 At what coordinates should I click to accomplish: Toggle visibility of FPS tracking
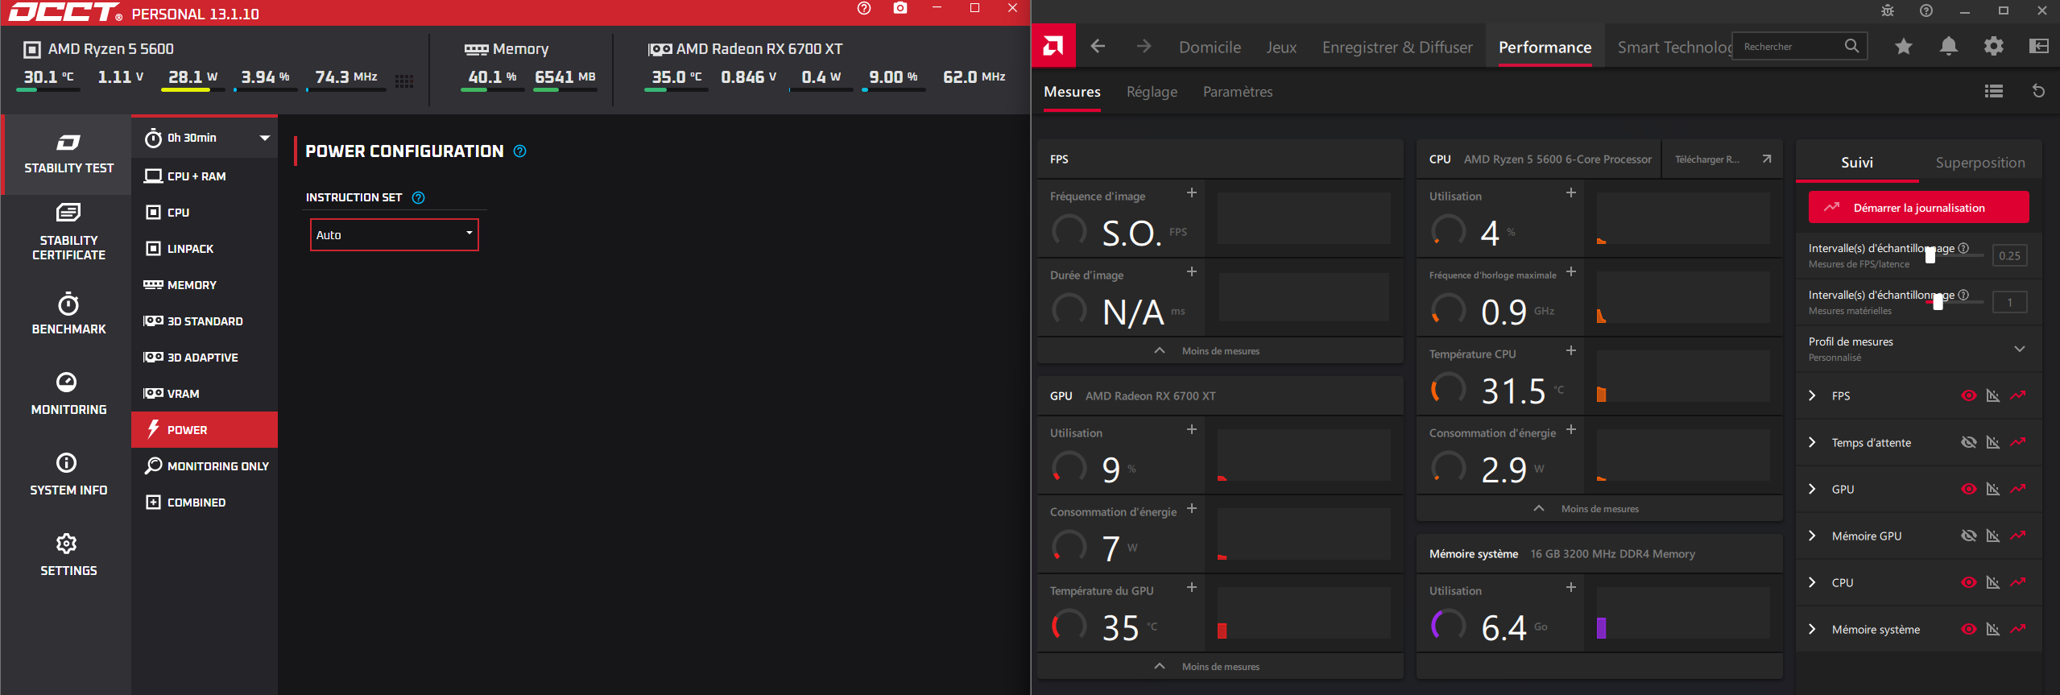(1969, 396)
